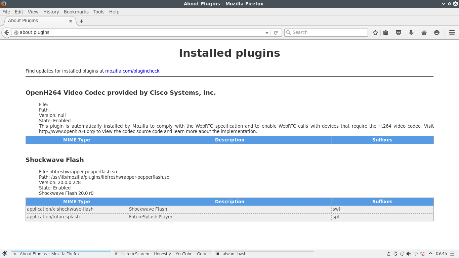Click Suffixes header in OpenH264 table

click(382, 140)
